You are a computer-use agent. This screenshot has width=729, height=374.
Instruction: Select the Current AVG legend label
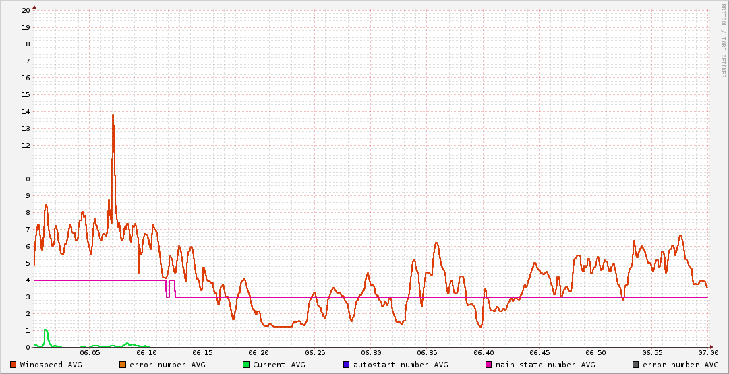279,365
